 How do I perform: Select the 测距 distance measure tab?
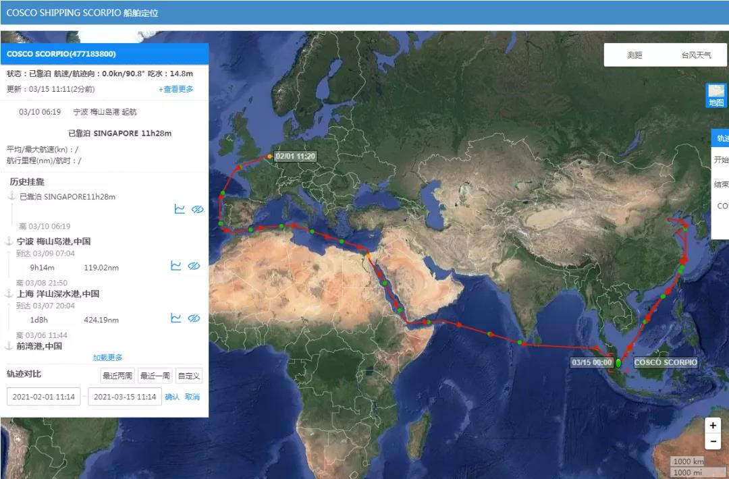[634, 55]
